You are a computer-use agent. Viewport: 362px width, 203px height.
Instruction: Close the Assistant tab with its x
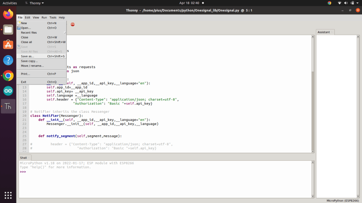click(332, 32)
